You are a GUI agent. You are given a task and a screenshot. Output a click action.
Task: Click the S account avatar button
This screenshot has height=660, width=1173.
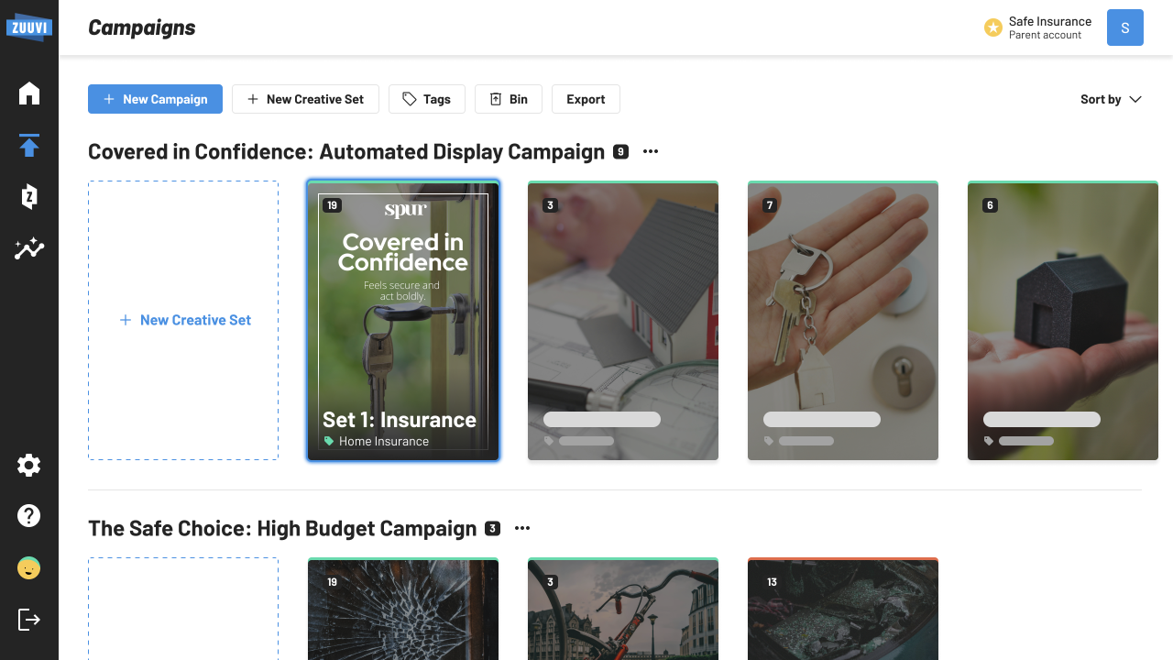point(1124,27)
